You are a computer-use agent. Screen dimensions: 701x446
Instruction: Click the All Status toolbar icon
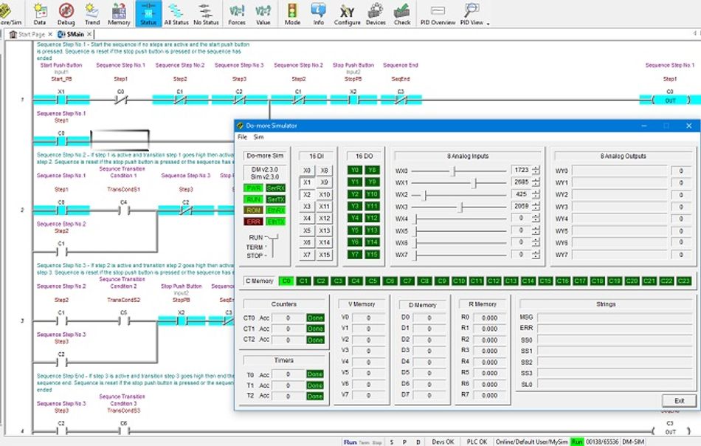tap(175, 12)
